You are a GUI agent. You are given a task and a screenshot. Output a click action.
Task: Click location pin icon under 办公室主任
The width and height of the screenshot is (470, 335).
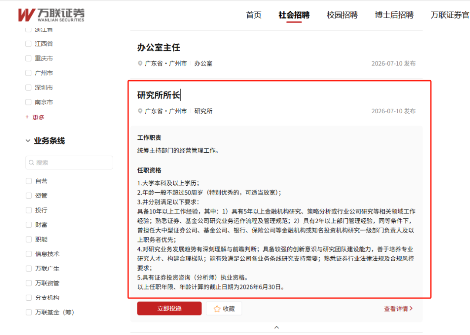(x=140, y=63)
